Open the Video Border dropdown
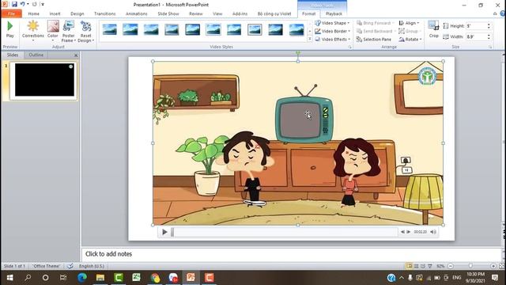Viewport: 506px width, 285px height. tap(332, 31)
